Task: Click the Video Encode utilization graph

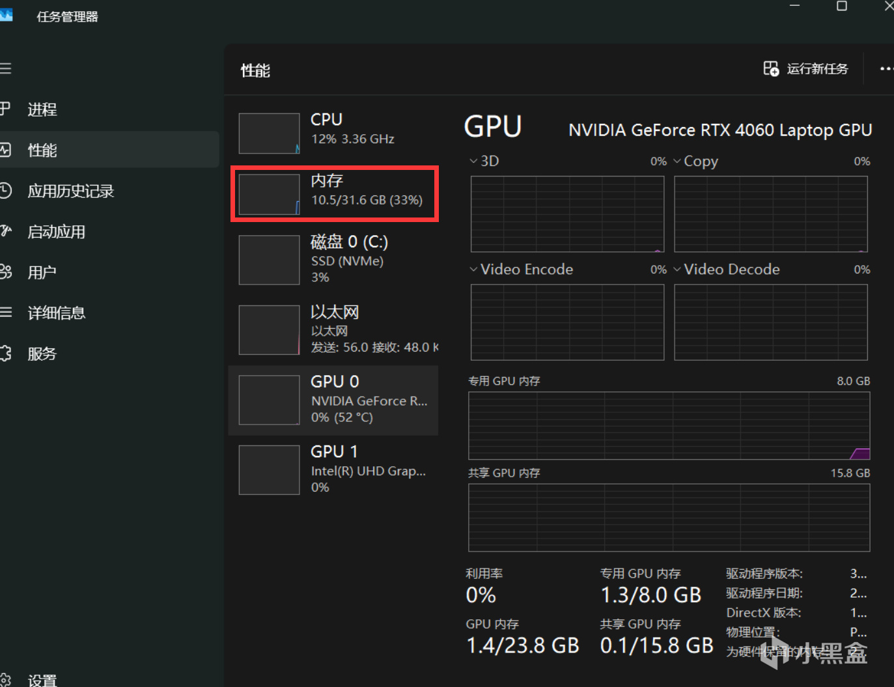Action: pos(567,322)
